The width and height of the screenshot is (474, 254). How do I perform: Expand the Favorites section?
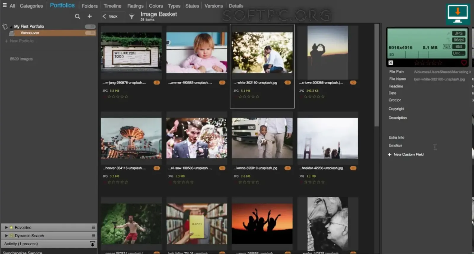(x=6, y=227)
